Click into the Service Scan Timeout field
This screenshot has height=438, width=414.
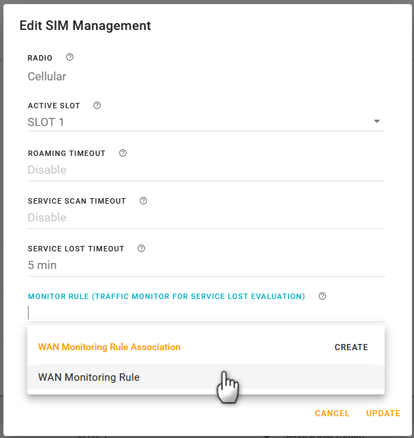pos(204,218)
